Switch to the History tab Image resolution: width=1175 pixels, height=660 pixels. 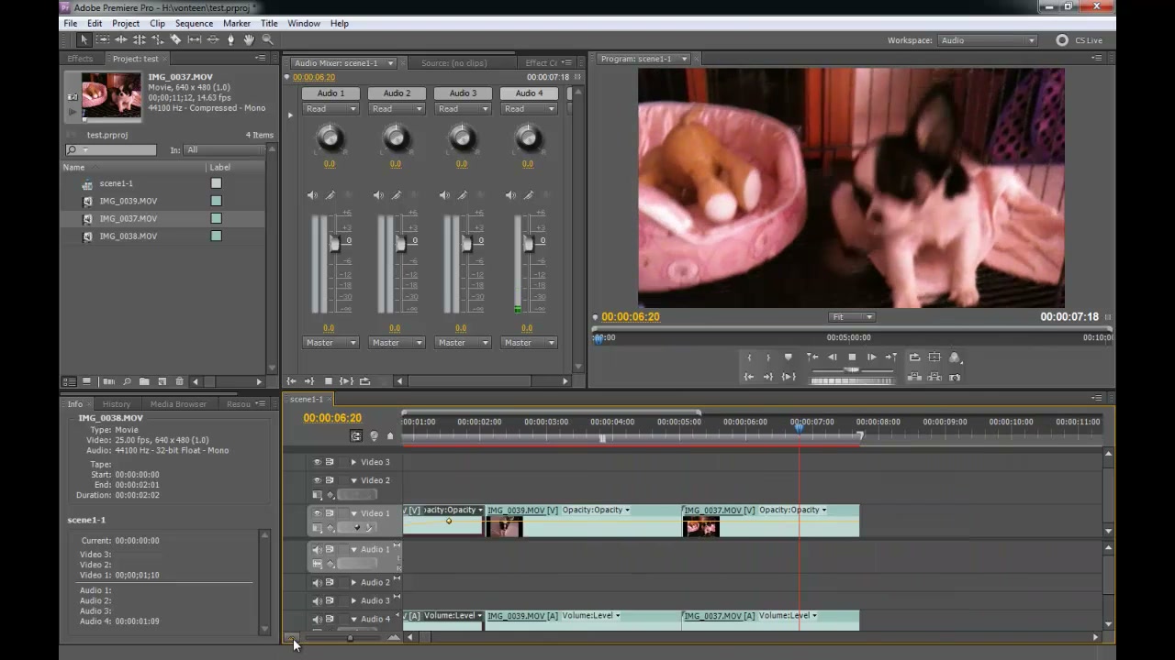pyautogui.click(x=116, y=404)
